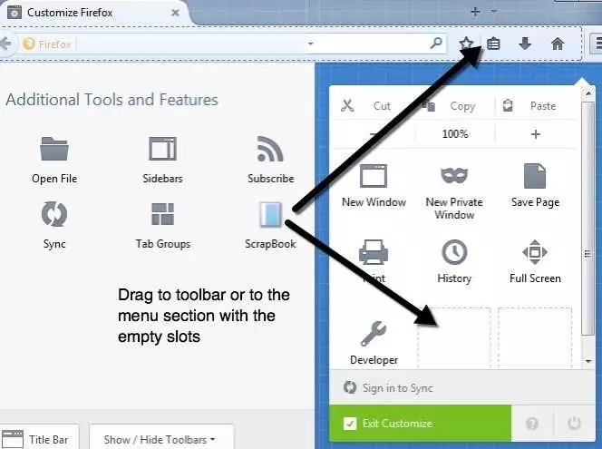Click the search magnifier in URL bar
The height and width of the screenshot is (449, 602).
pyautogui.click(x=436, y=44)
